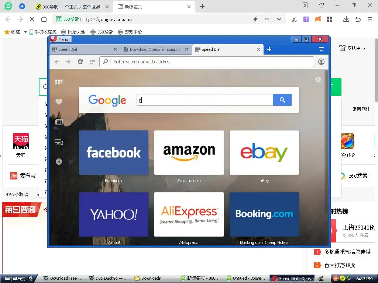This screenshot has height=283, width=378.
Task: Open 天猫 site shortcut
Action: click(x=21, y=145)
